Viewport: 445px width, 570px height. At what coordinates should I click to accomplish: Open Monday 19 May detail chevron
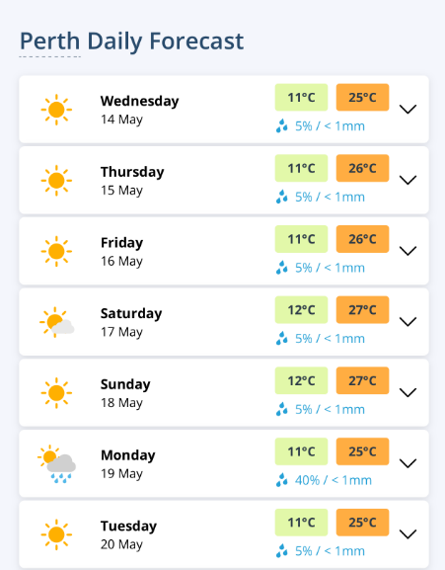408,463
